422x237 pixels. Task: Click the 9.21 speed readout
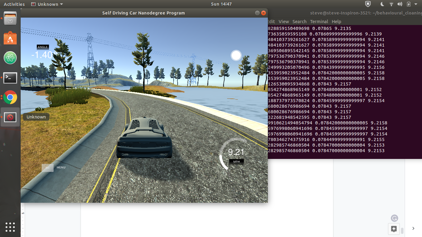236,152
